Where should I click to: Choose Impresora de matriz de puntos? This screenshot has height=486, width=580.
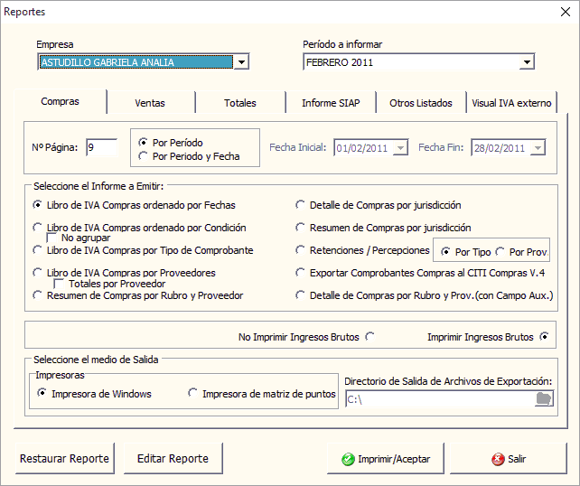coord(192,393)
